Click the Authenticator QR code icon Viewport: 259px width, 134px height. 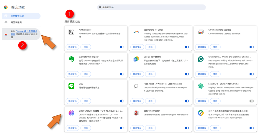click(71, 32)
